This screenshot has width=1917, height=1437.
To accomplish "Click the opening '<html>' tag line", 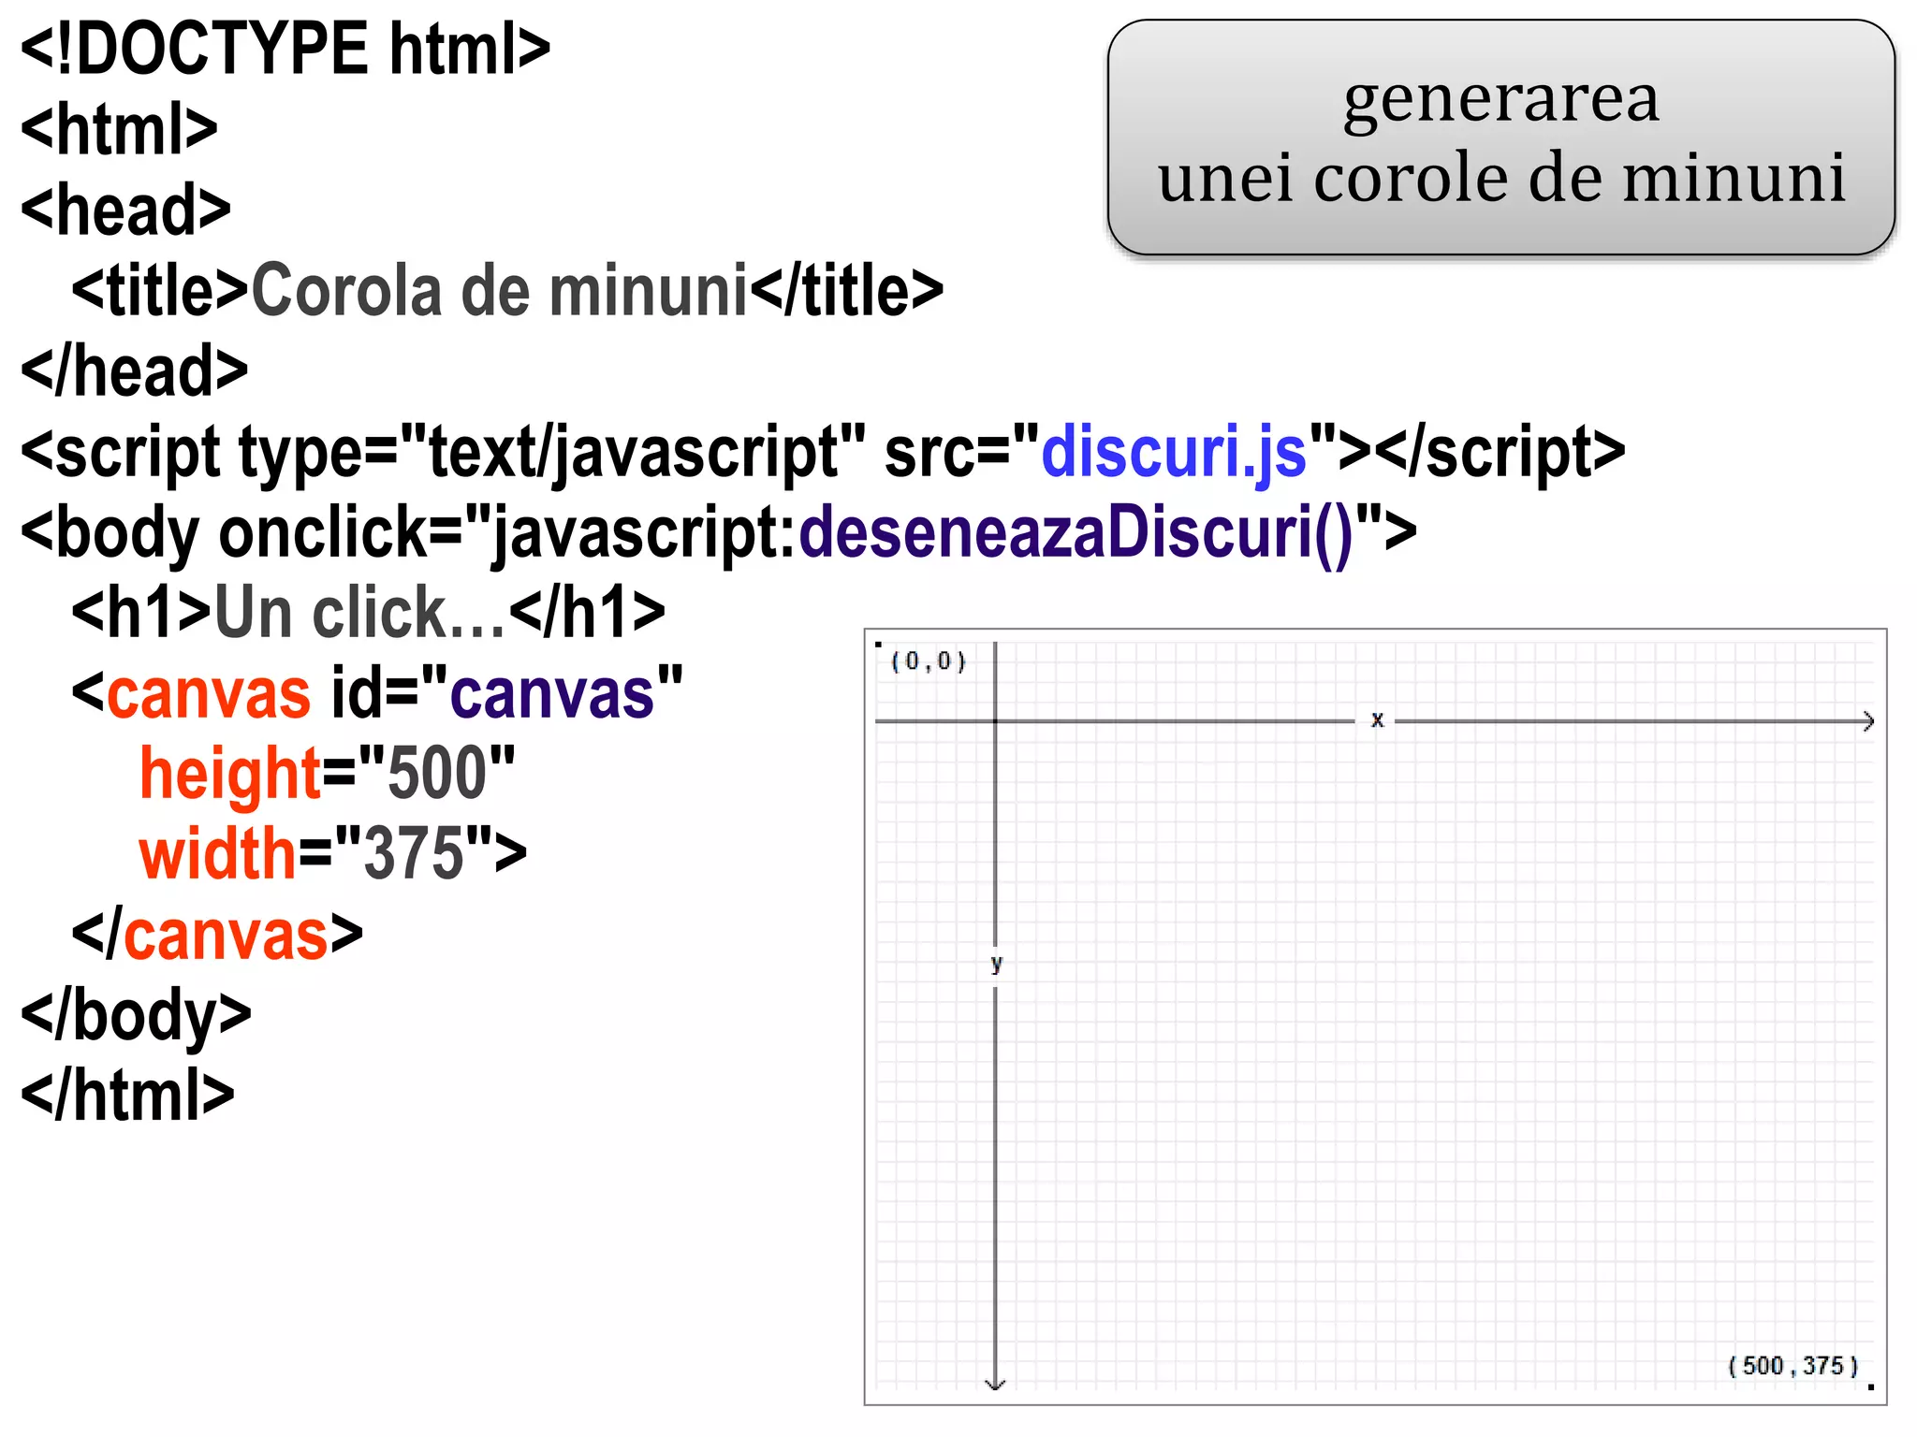I will point(119,129).
